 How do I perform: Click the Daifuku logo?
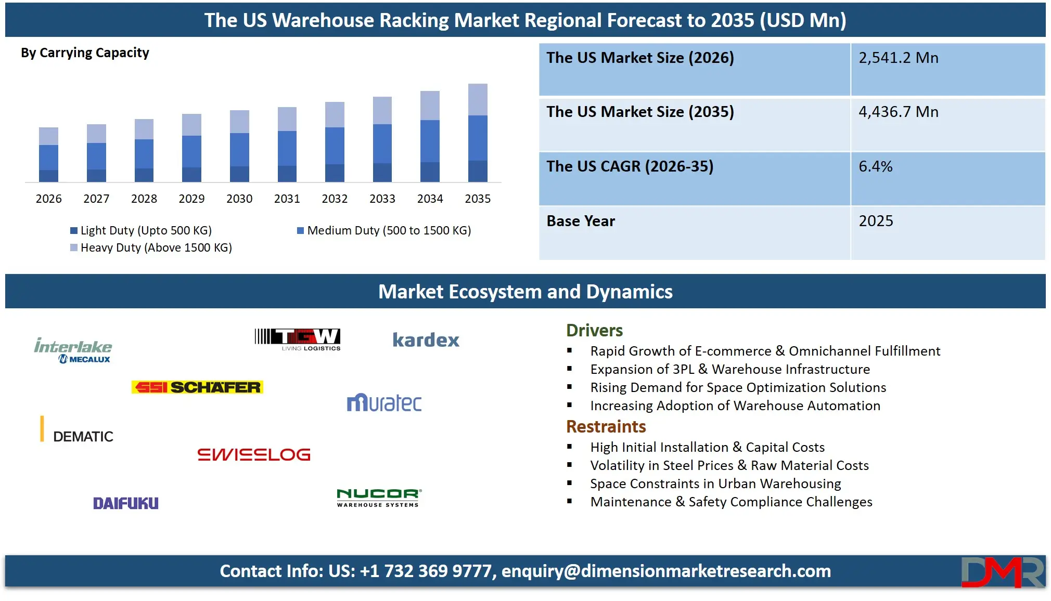125,503
